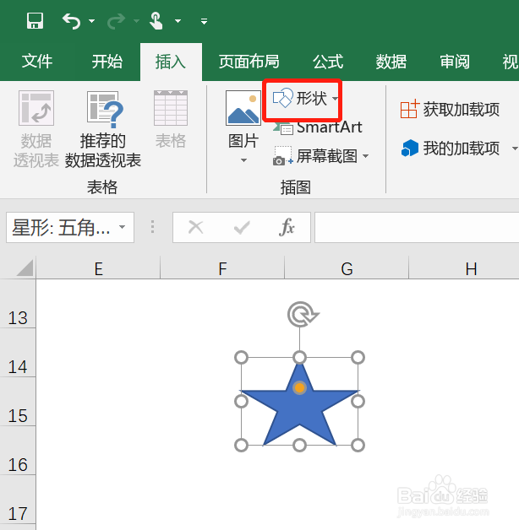This screenshot has height=530, width=519.
Task: Click the star's bottom-right sizing handle
Action: tap(358, 446)
